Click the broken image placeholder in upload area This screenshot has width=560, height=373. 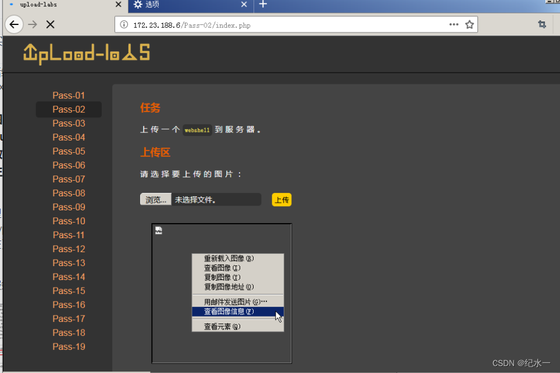[x=158, y=230]
